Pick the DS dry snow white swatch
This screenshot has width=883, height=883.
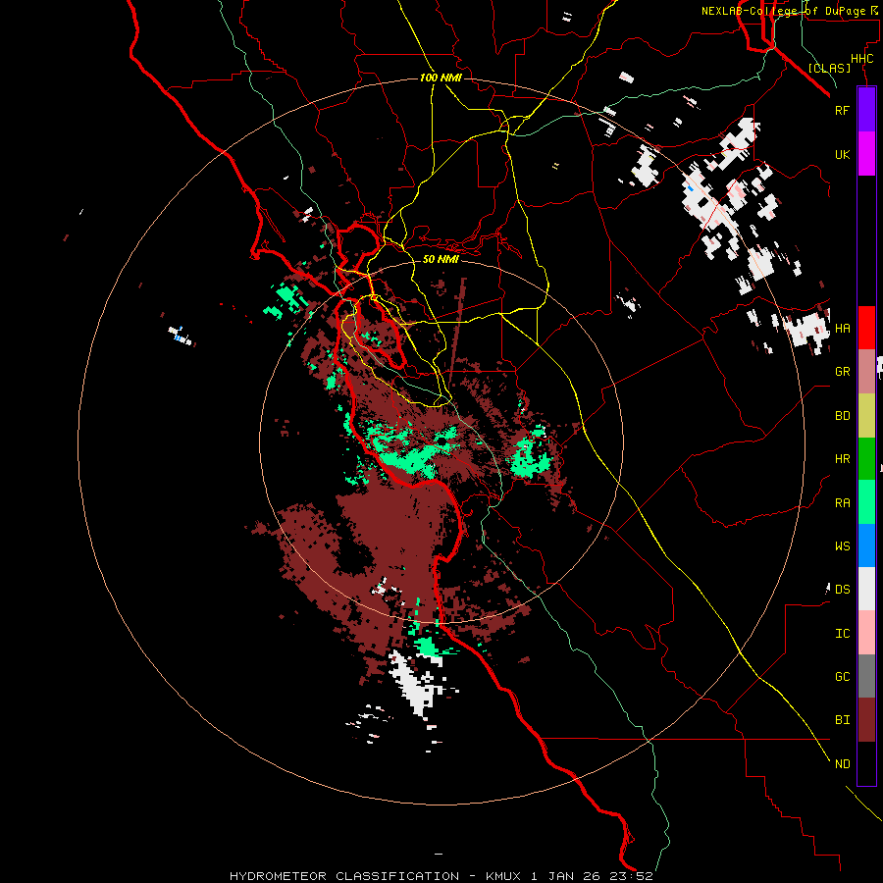tap(866, 589)
